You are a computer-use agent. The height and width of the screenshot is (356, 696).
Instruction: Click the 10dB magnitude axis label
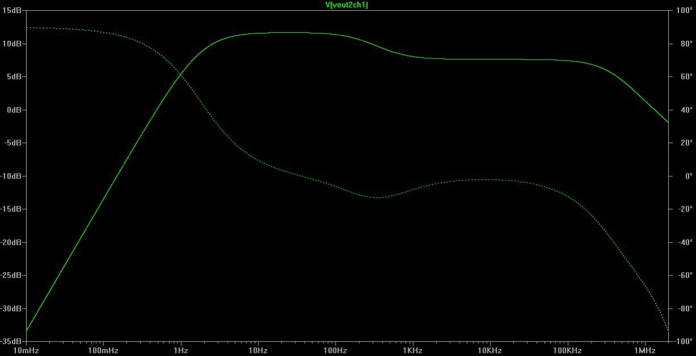click(12, 44)
